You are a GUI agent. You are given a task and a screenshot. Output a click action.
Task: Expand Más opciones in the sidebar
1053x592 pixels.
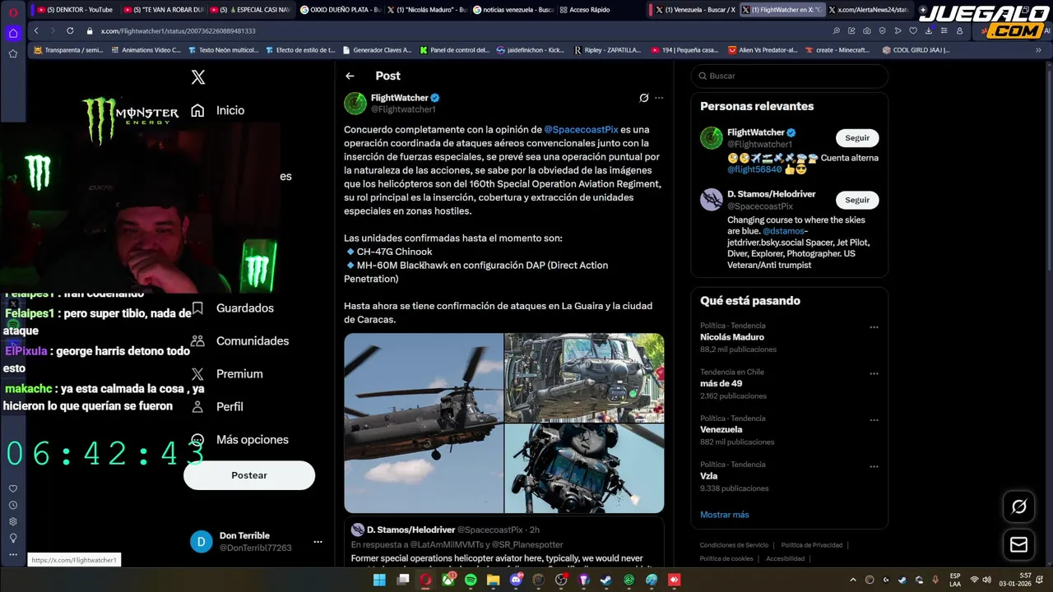tap(239, 439)
